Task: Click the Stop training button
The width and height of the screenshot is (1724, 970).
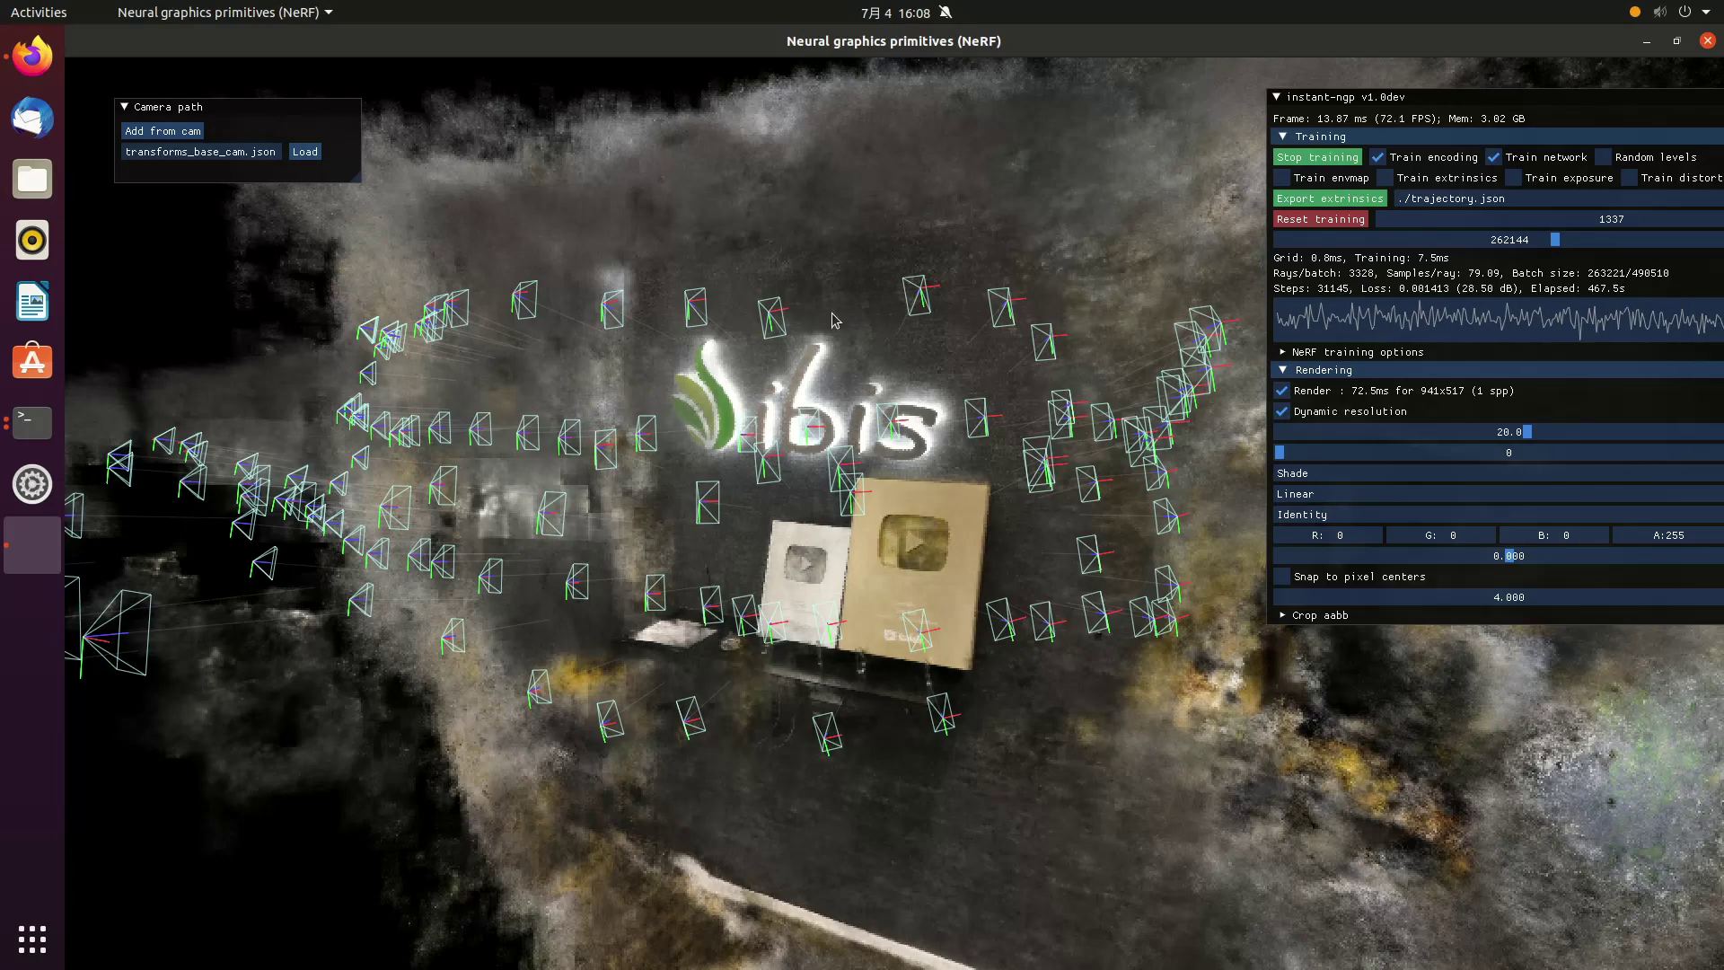Action: (x=1317, y=157)
